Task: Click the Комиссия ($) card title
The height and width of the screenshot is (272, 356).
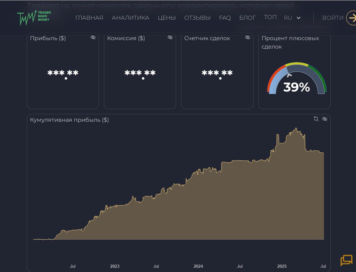Action: click(126, 38)
